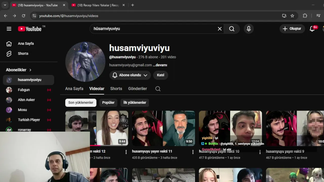324x182 pixels.
Task: Open options menu for yayın vakti 11
Action: pyautogui.click(x=193, y=152)
